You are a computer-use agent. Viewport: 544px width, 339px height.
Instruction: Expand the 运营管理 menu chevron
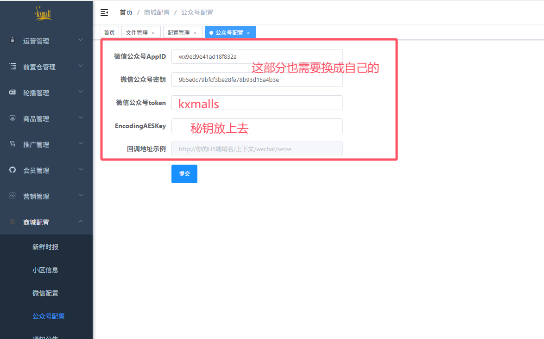click(81, 40)
